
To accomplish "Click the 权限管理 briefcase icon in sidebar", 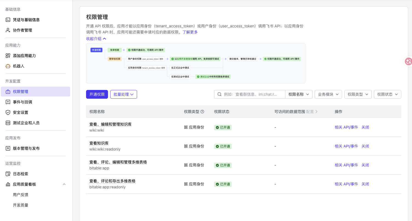I will [x=8, y=92].
